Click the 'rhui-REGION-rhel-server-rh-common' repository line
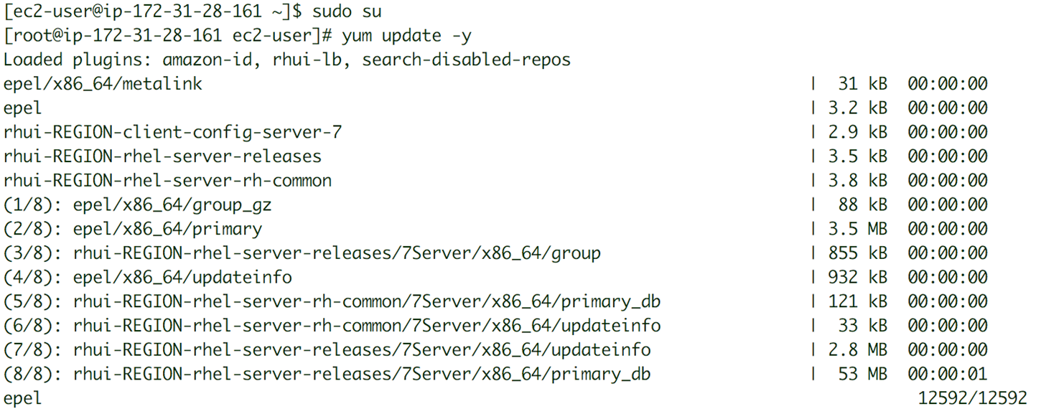 point(167,181)
